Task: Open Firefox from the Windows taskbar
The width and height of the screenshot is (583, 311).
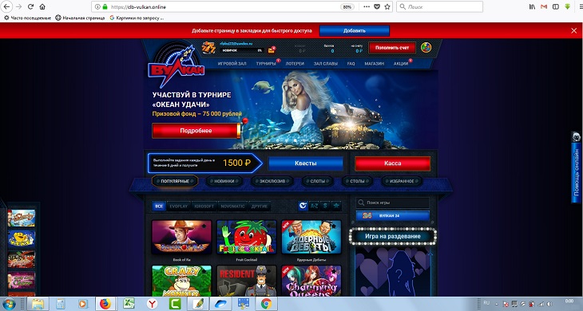Action: coord(105,304)
